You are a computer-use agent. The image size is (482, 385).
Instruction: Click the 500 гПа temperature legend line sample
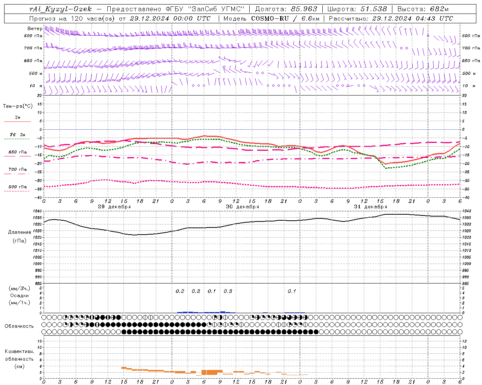(17, 191)
